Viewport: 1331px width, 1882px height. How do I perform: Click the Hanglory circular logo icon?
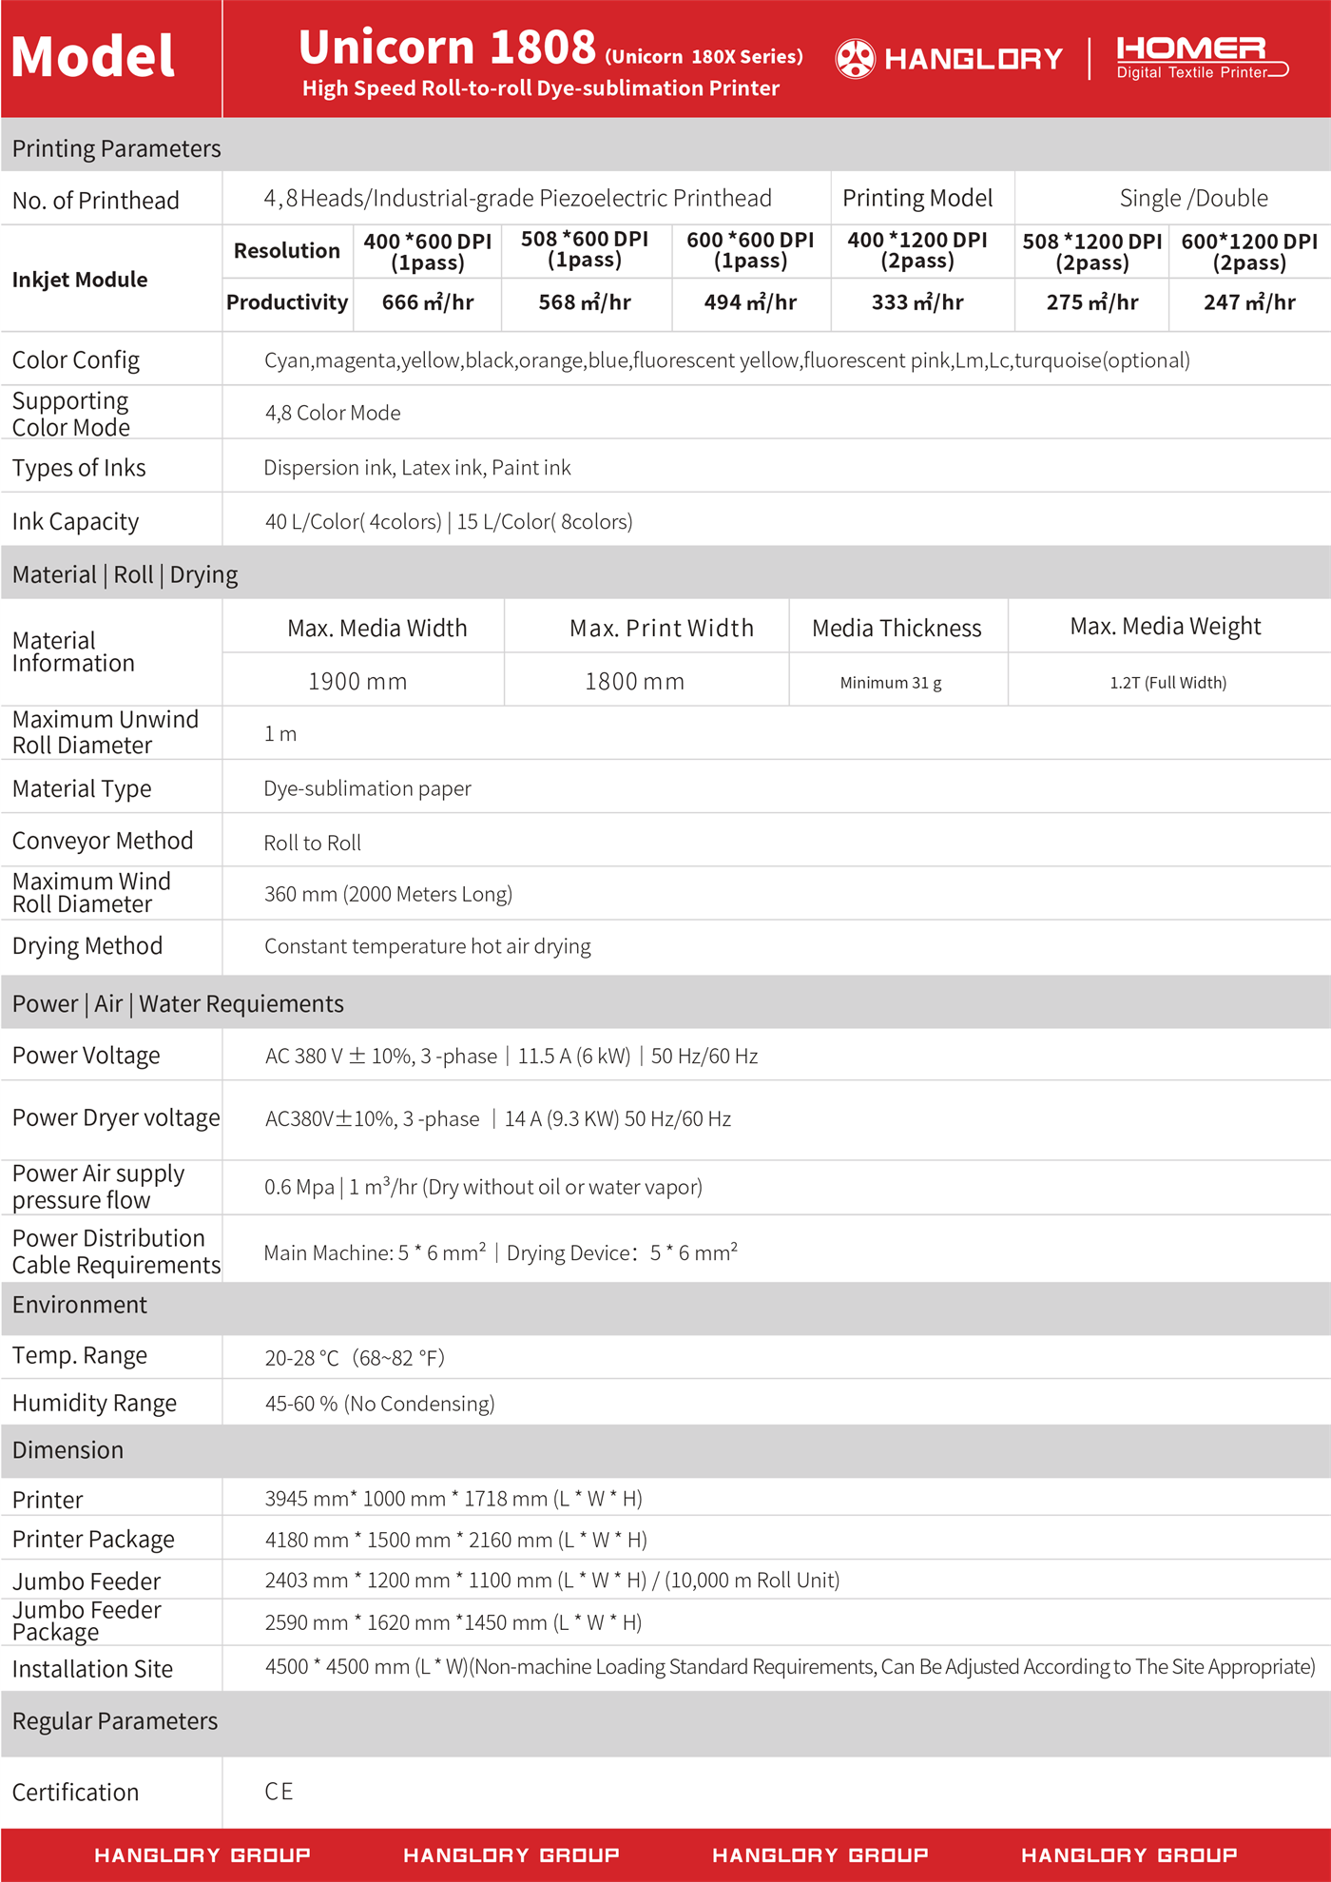click(855, 59)
